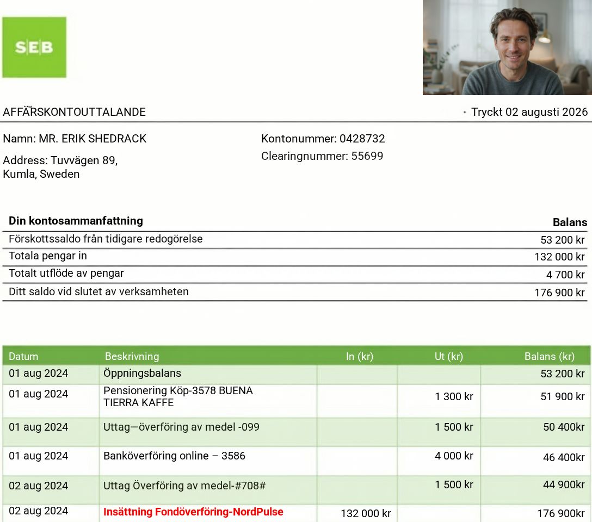Image resolution: width=592 pixels, height=522 pixels.
Task: Click the 50 400kr balance cell
Action: [564, 427]
